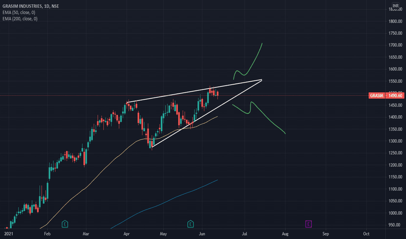Click the 1400.00 price axis label

(396, 117)
